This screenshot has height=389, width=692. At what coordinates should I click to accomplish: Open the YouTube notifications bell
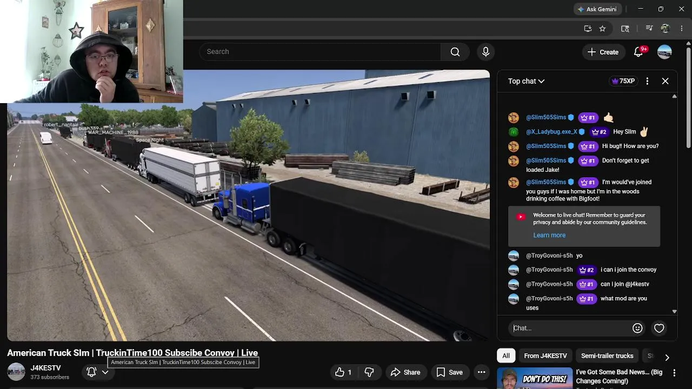(x=638, y=52)
